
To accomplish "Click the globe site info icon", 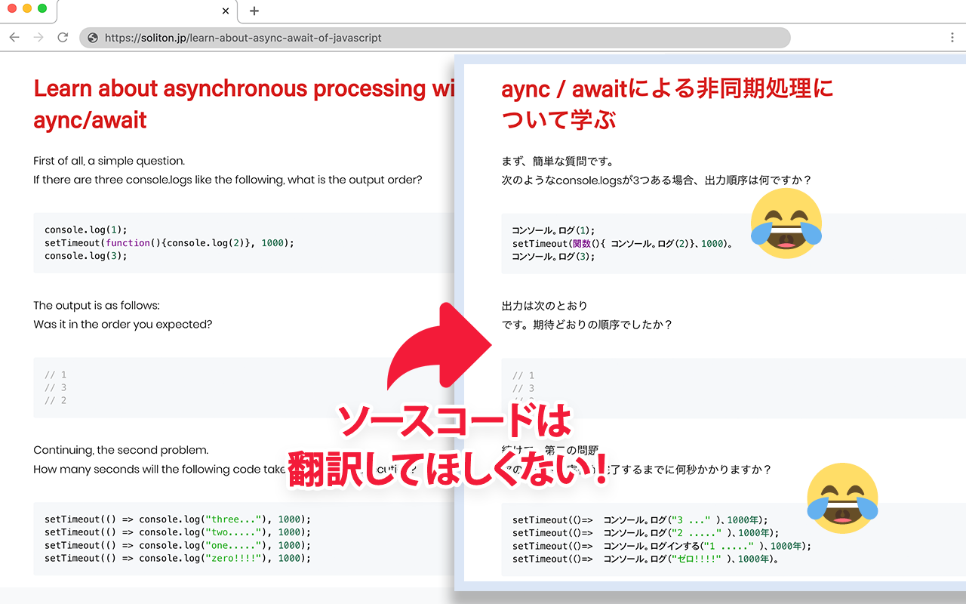I will tap(93, 38).
